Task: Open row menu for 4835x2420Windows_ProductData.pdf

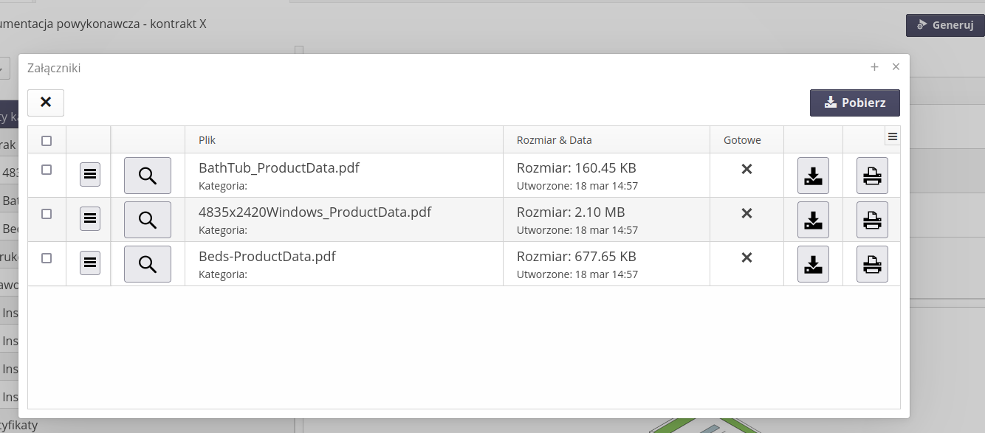Action: 90,219
